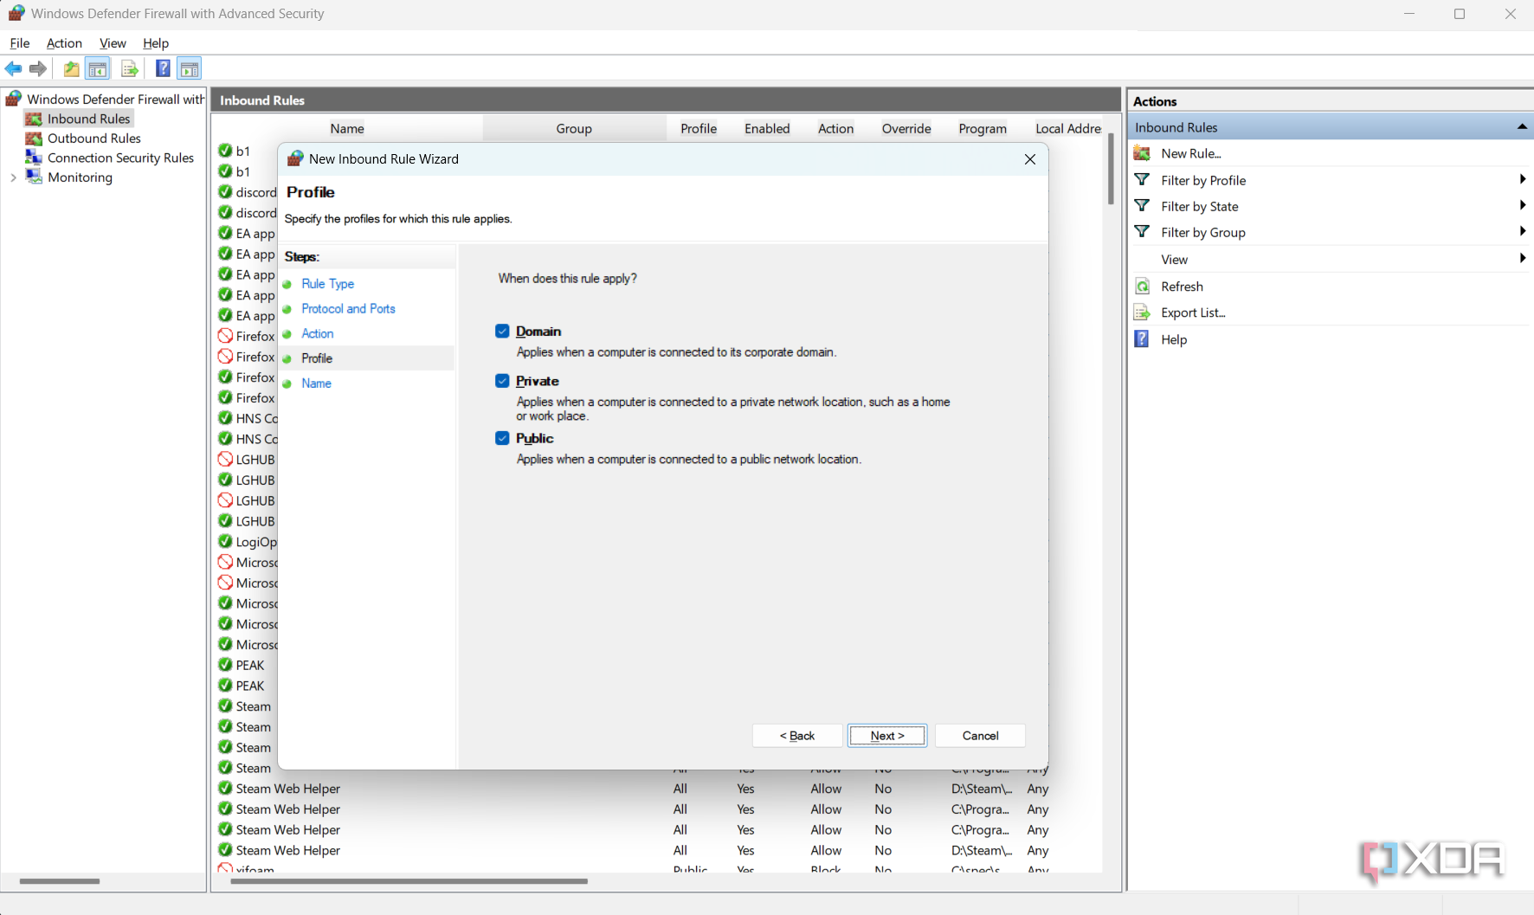Collapse the Inbound Rules actions section
This screenshot has height=915, width=1534.
click(x=1521, y=127)
